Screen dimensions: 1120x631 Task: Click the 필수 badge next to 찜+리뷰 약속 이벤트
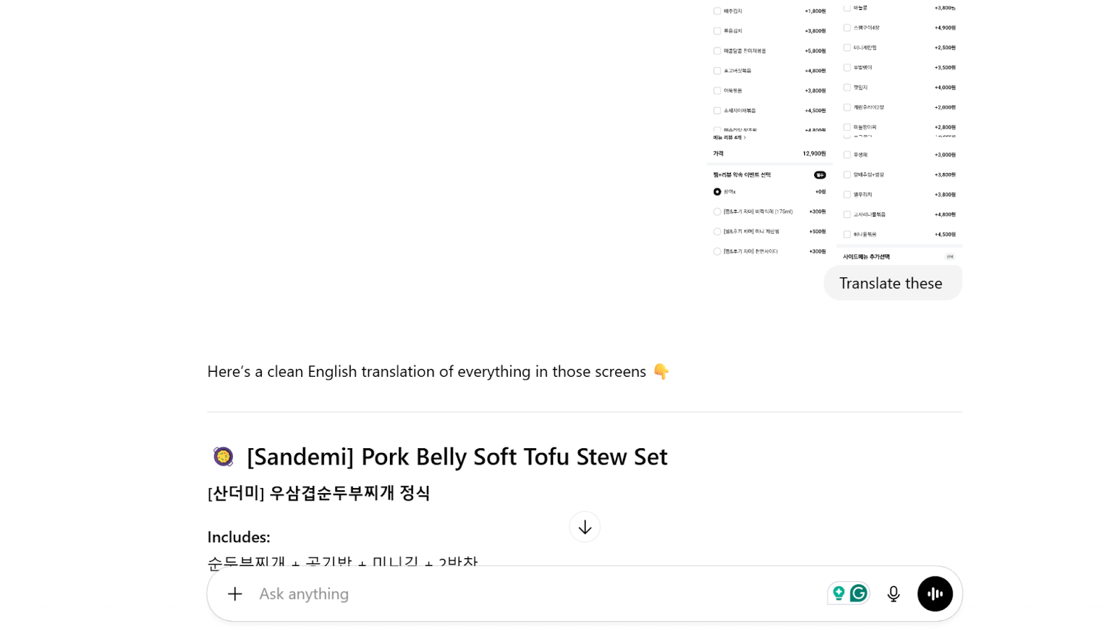click(x=819, y=175)
